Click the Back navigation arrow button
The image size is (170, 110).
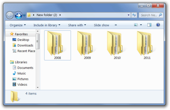click(10, 15)
